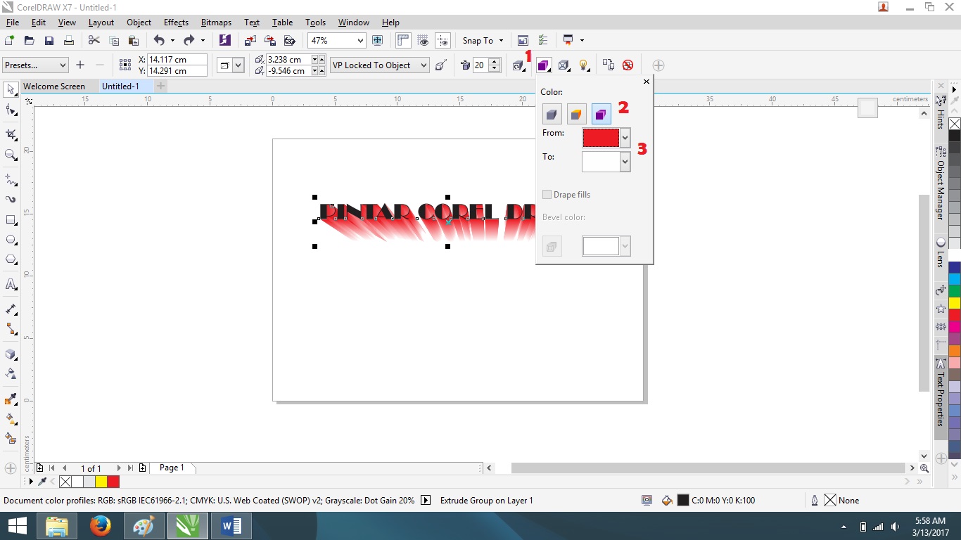Select Use Object Fill option

tap(552, 113)
